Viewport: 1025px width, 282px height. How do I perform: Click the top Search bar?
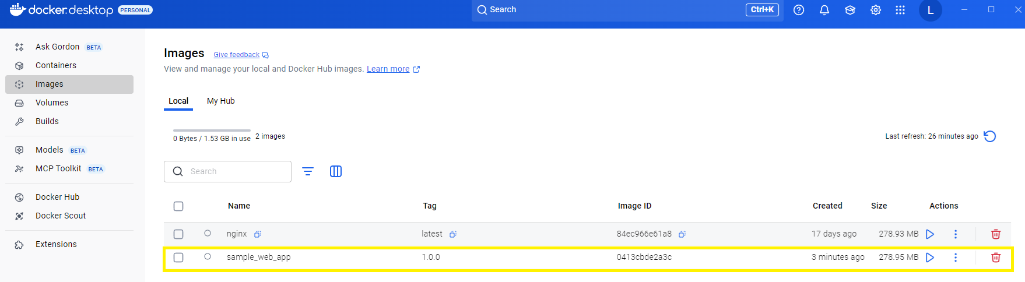tap(627, 10)
